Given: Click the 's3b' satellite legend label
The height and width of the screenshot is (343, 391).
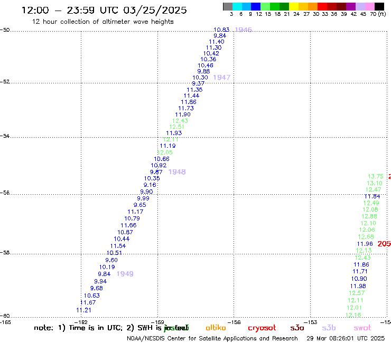Looking at the screenshot, I should click(329, 328).
